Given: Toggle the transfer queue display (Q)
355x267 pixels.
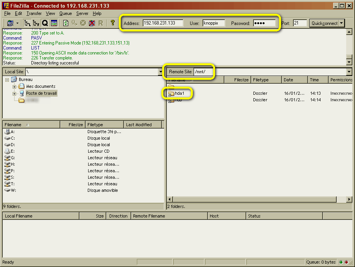Looking at the screenshot, I should tap(45, 23).
